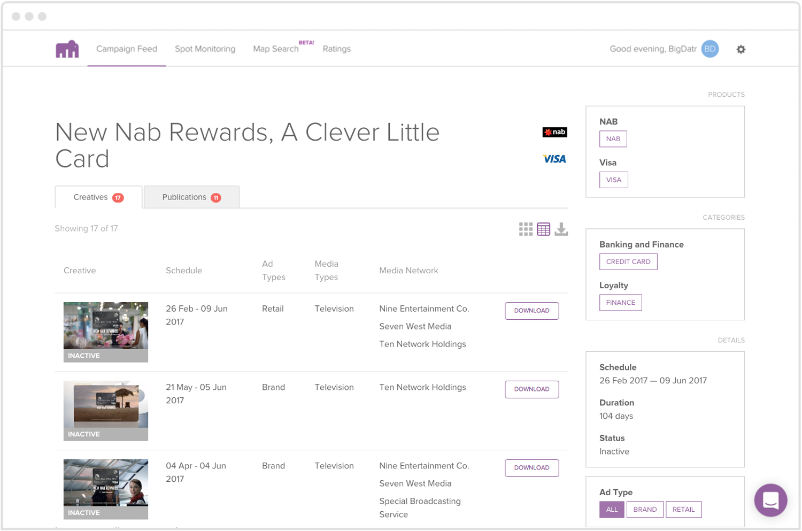Click the FINANCE category tag
Image resolution: width=802 pixels, height=531 pixels.
(621, 303)
